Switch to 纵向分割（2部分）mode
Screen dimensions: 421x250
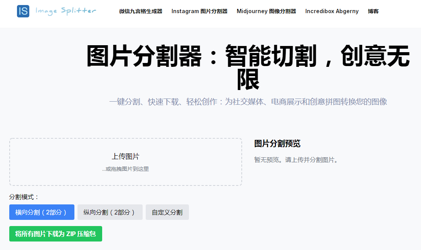(x=110, y=212)
